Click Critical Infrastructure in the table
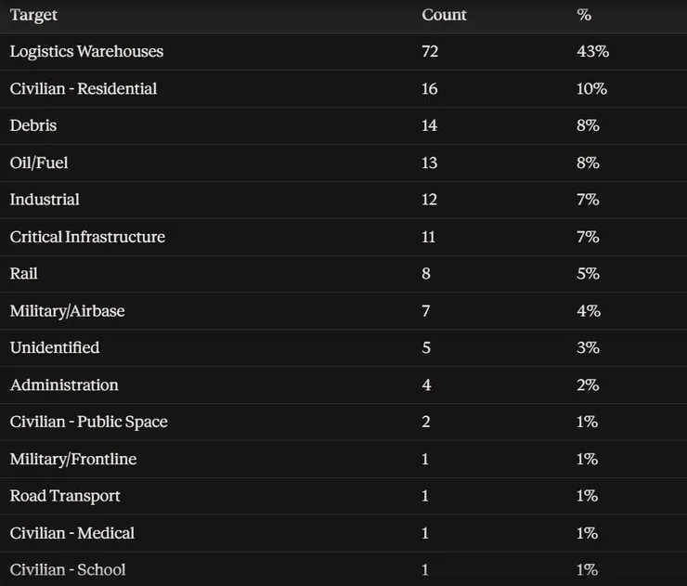This screenshot has height=586, width=687. point(87,237)
